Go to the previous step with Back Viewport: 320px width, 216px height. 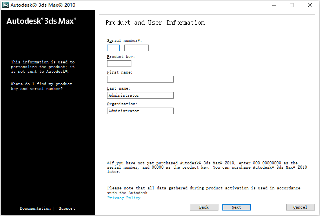pos(204,207)
